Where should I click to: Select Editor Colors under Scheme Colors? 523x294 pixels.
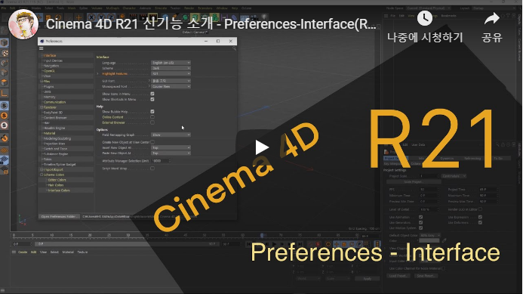[x=57, y=180]
